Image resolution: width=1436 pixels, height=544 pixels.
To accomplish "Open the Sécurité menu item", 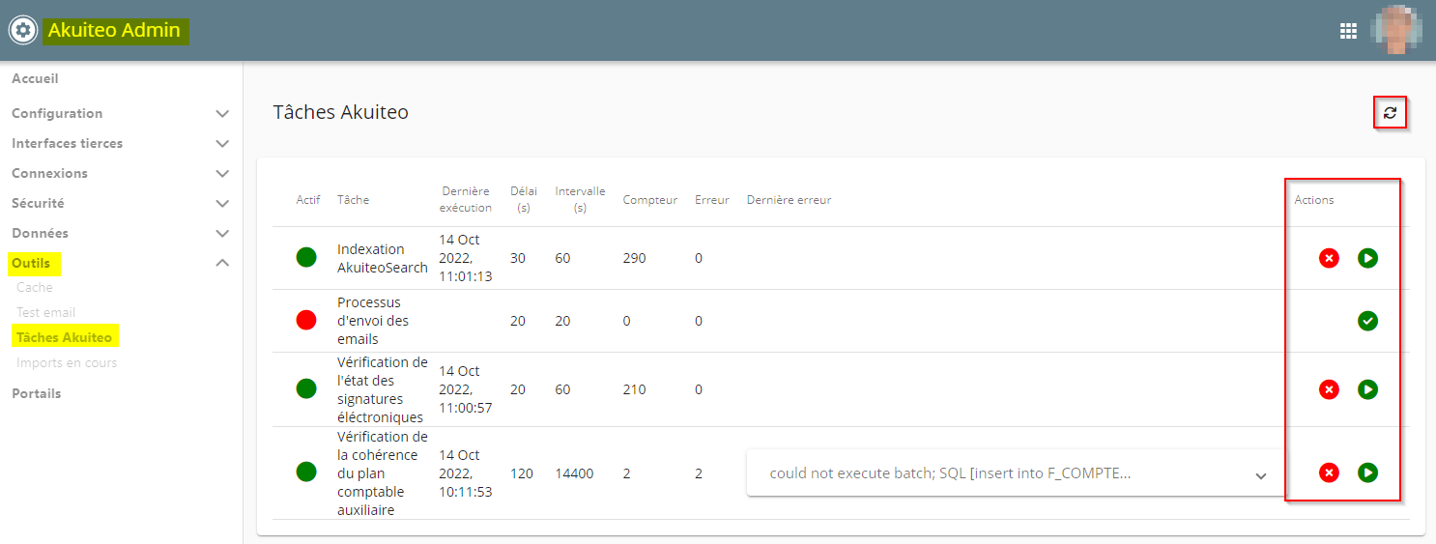I will pos(38,203).
